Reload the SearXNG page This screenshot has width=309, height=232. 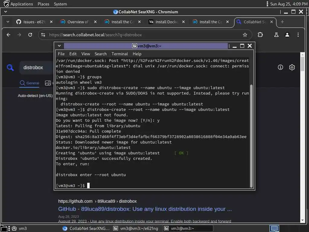(30, 35)
